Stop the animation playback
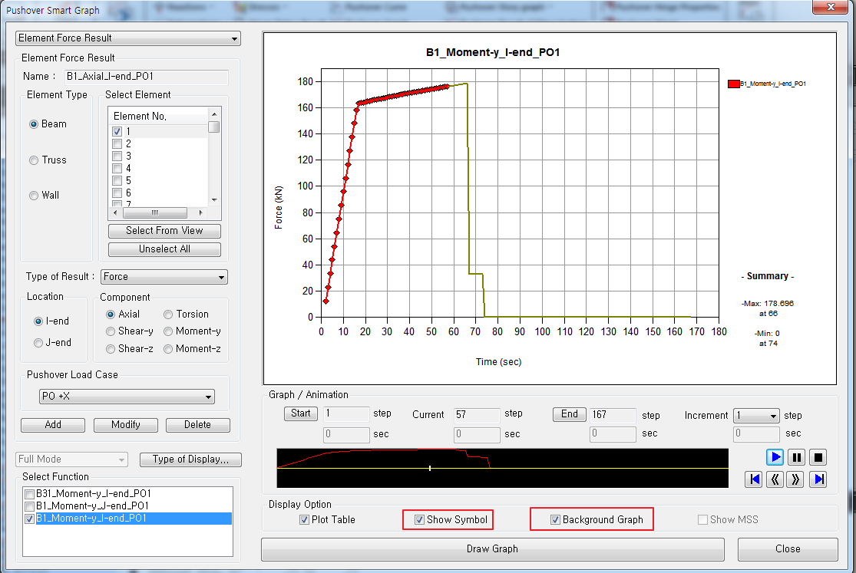The width and height of the screenshot is (856, 573). [818, 456]
